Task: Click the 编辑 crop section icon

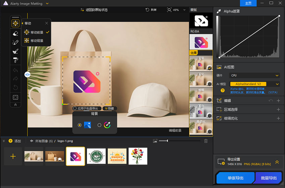Action: (219, 101)
